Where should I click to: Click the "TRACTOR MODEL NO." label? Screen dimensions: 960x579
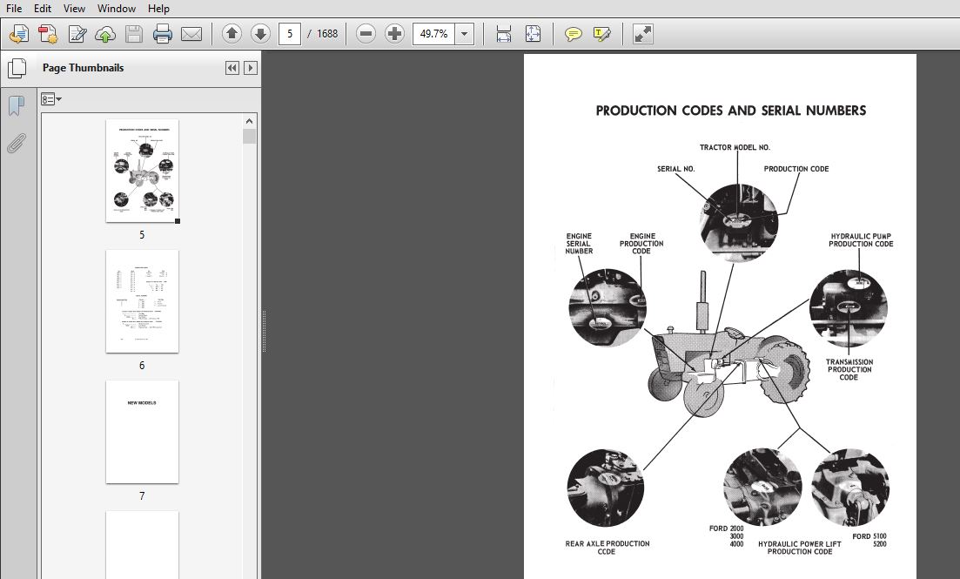tap(735, 148)
